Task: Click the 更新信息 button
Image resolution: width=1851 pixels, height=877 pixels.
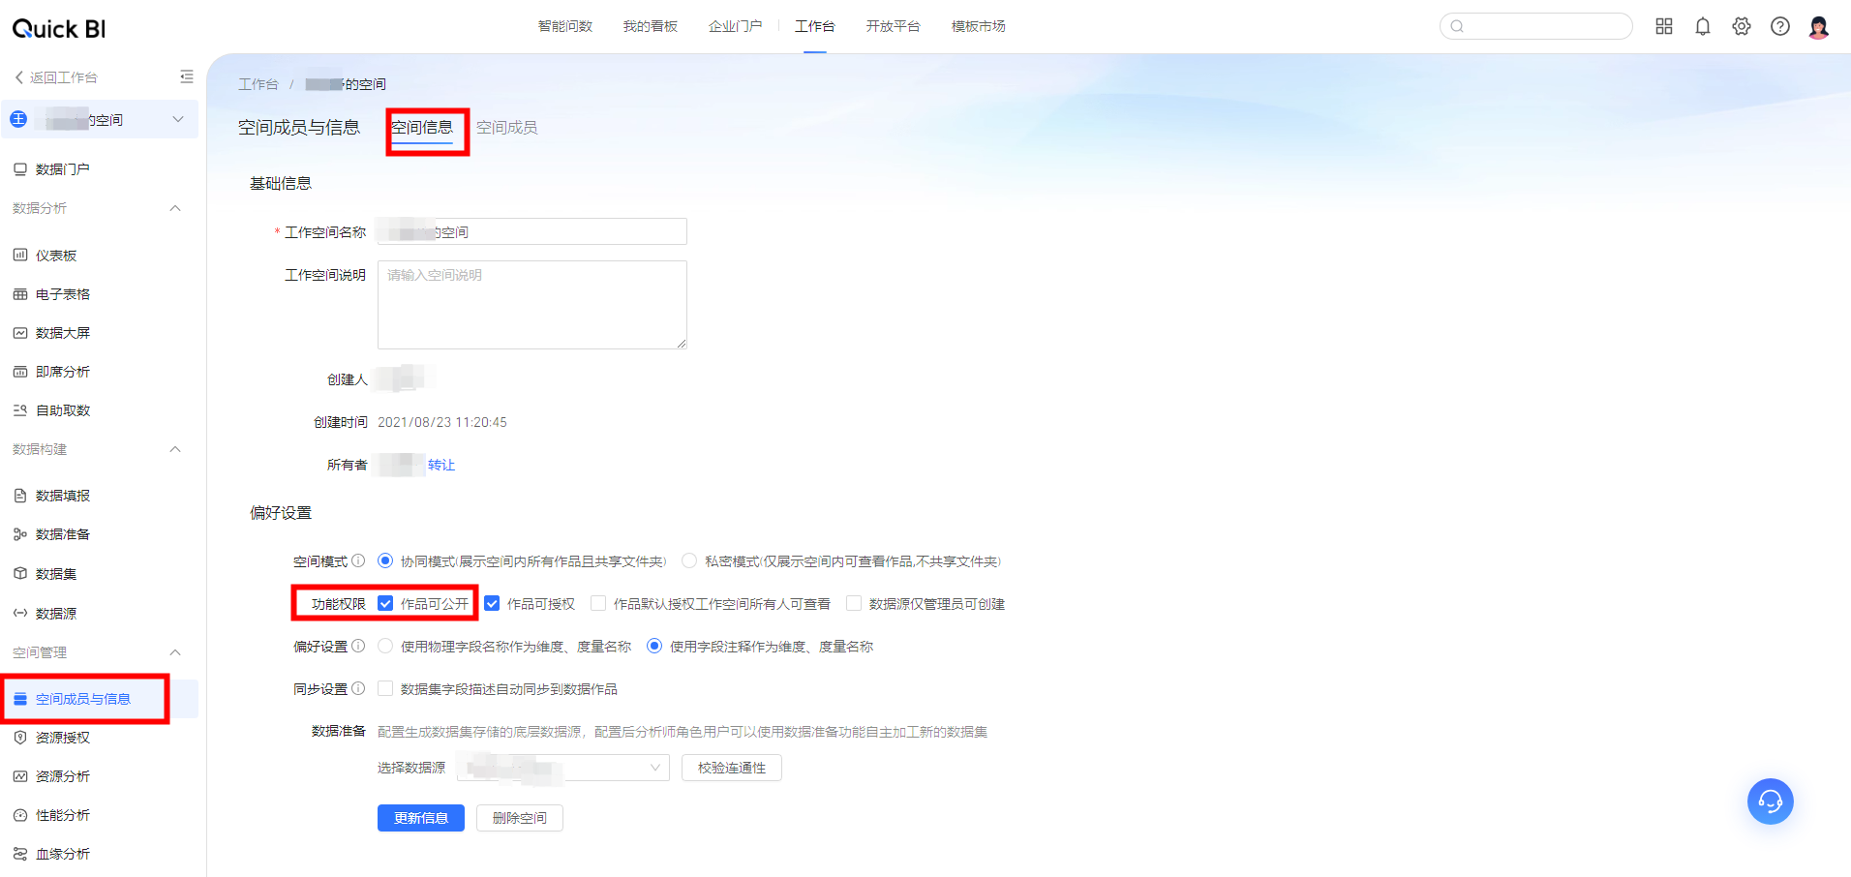Action: [x=420, y=818]
